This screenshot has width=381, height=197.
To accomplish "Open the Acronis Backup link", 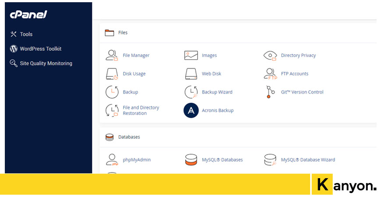I will point(218,110).
